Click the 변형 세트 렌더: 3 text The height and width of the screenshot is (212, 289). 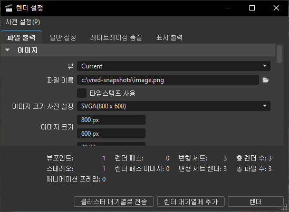203,169
